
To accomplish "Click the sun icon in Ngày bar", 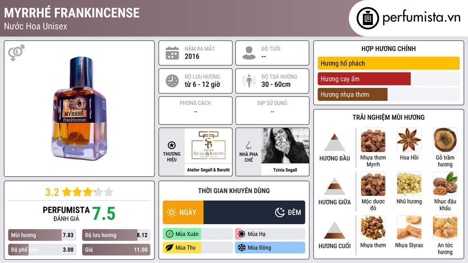I will point(171,212).
